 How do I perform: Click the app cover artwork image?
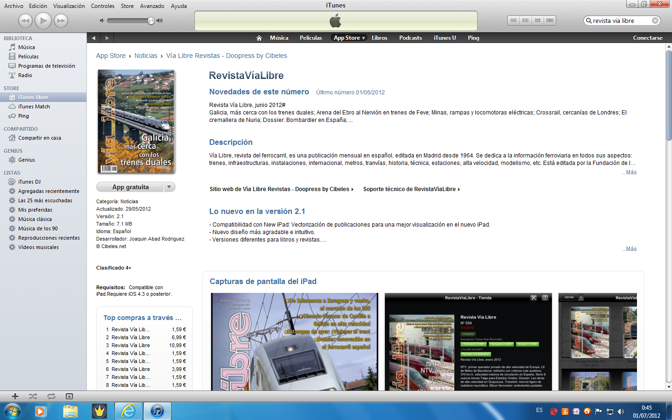[136, 122]
